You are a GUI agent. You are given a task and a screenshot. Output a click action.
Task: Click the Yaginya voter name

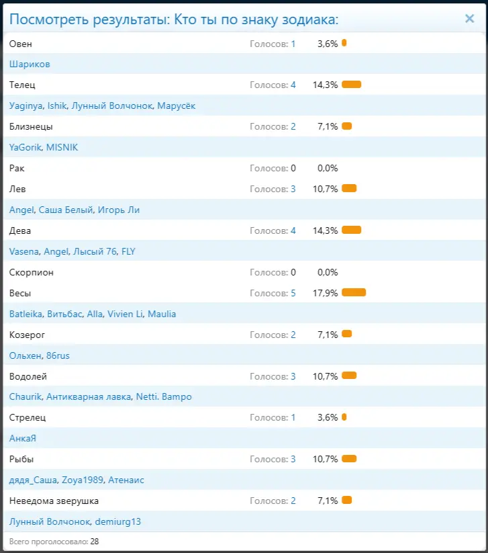26,106
